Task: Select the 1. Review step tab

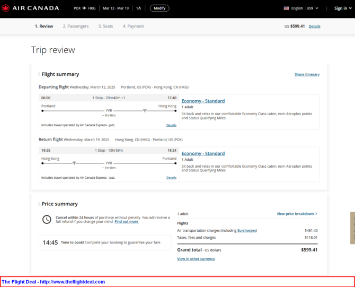Action: (44, 27)
